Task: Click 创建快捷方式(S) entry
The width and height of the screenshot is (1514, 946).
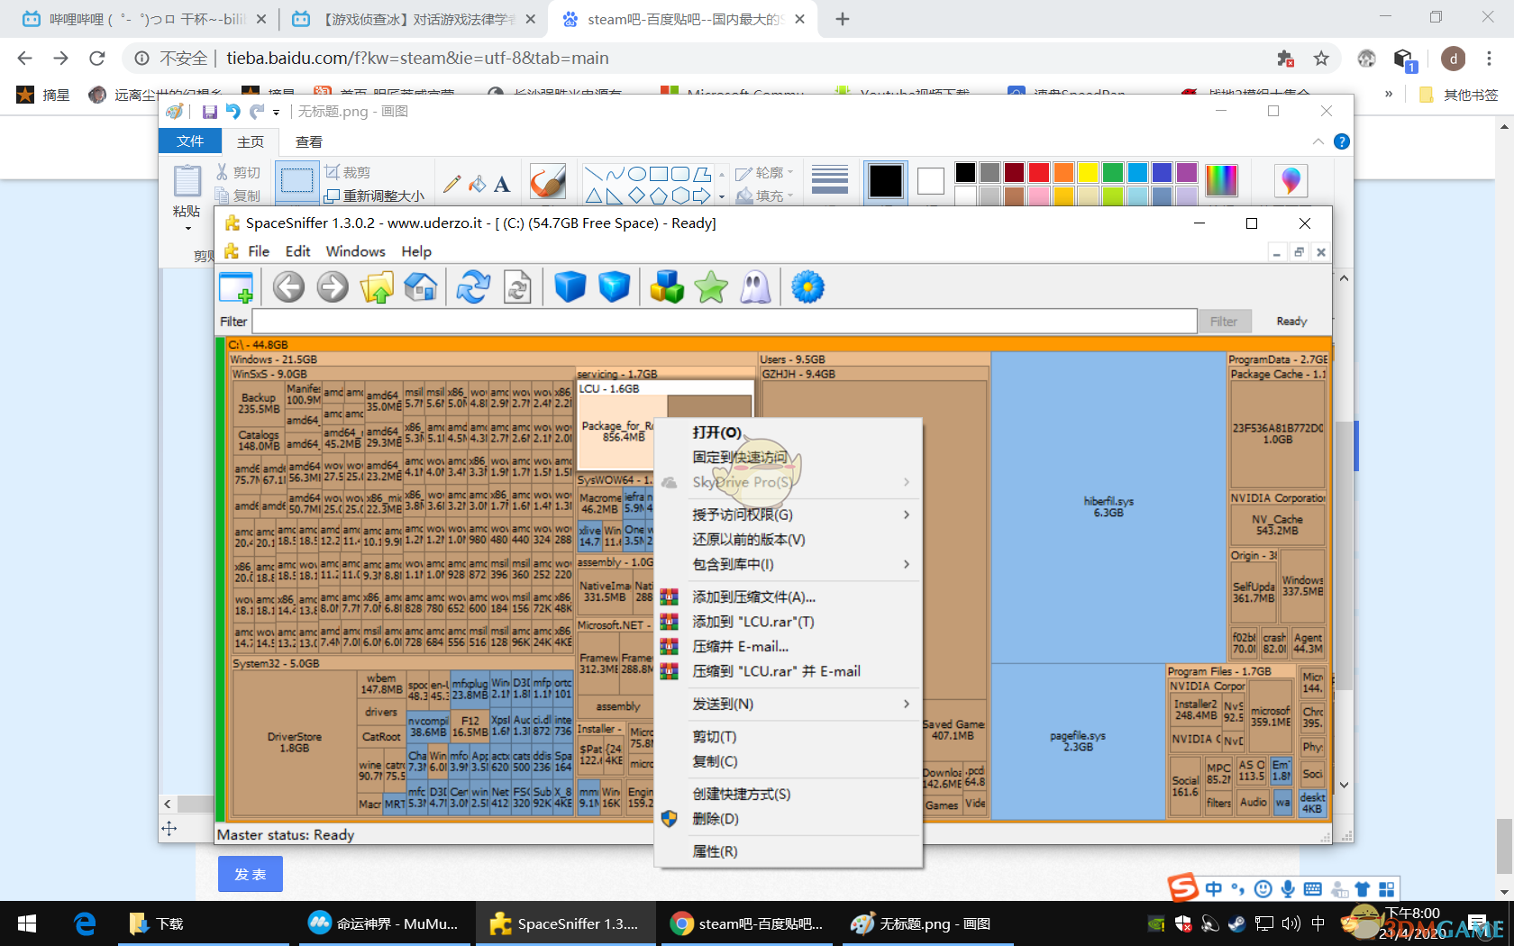Action: tap(789, 794)
